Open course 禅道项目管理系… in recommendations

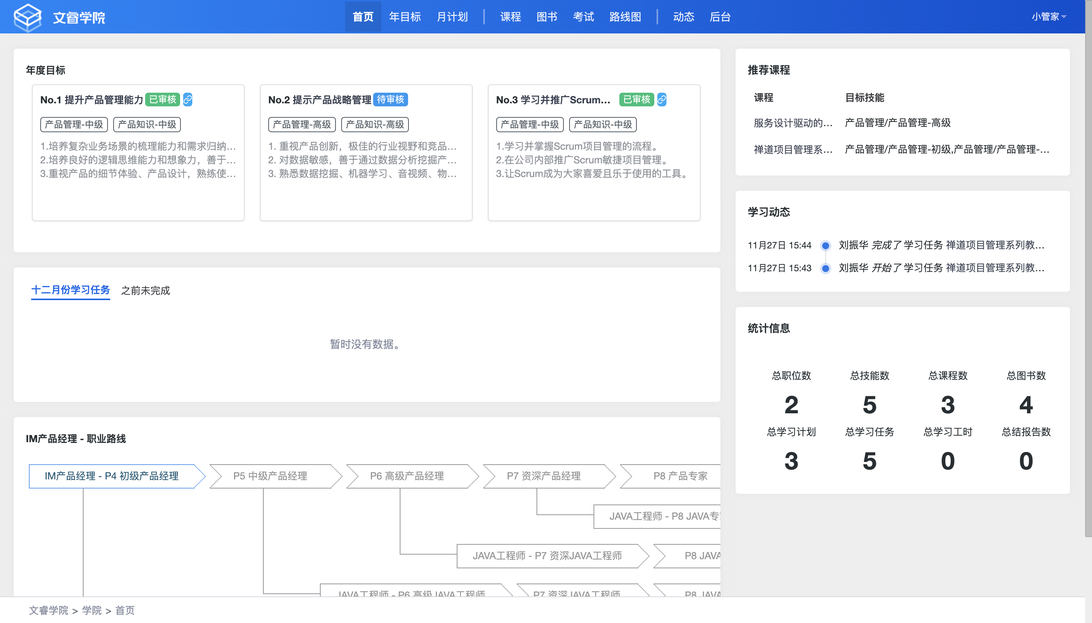[793, 150]
